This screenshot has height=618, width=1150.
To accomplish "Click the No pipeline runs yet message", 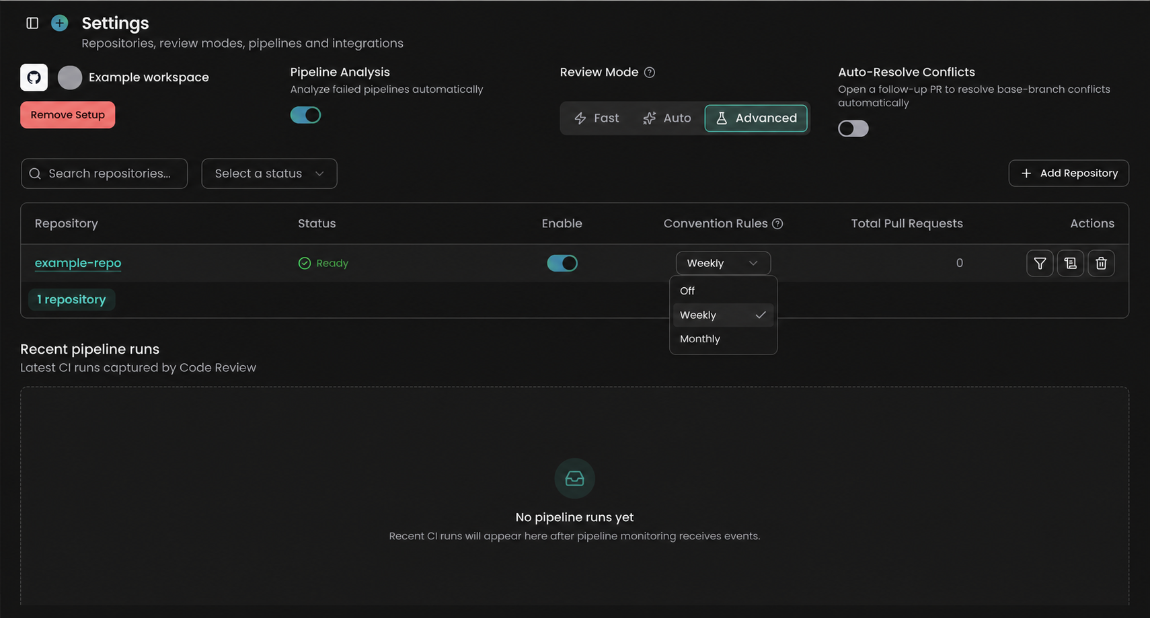I will (574, 517).
